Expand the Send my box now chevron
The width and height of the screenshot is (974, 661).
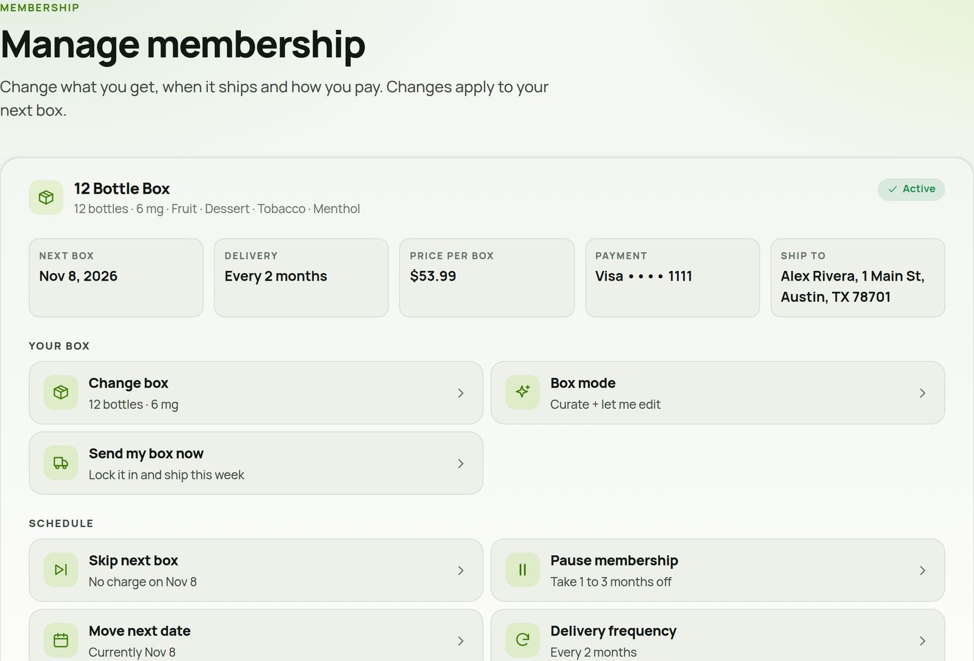[x=461, y=464]
